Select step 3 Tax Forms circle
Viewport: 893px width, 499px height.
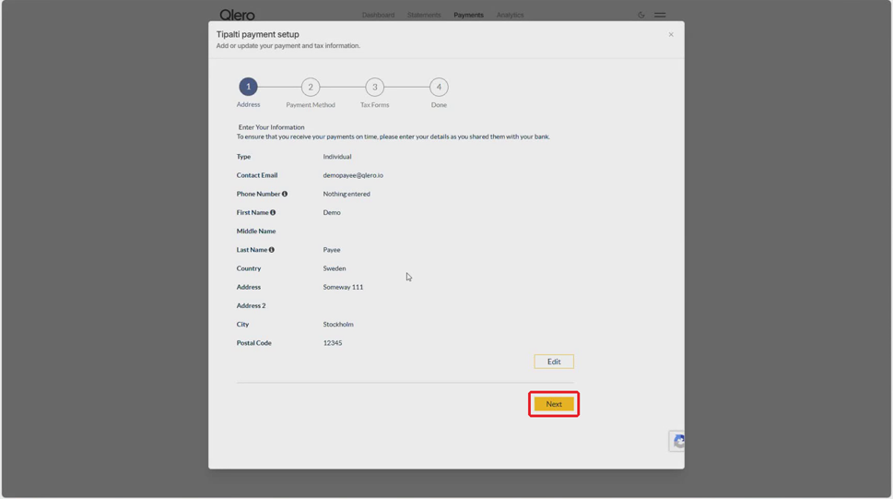point(375,88)
